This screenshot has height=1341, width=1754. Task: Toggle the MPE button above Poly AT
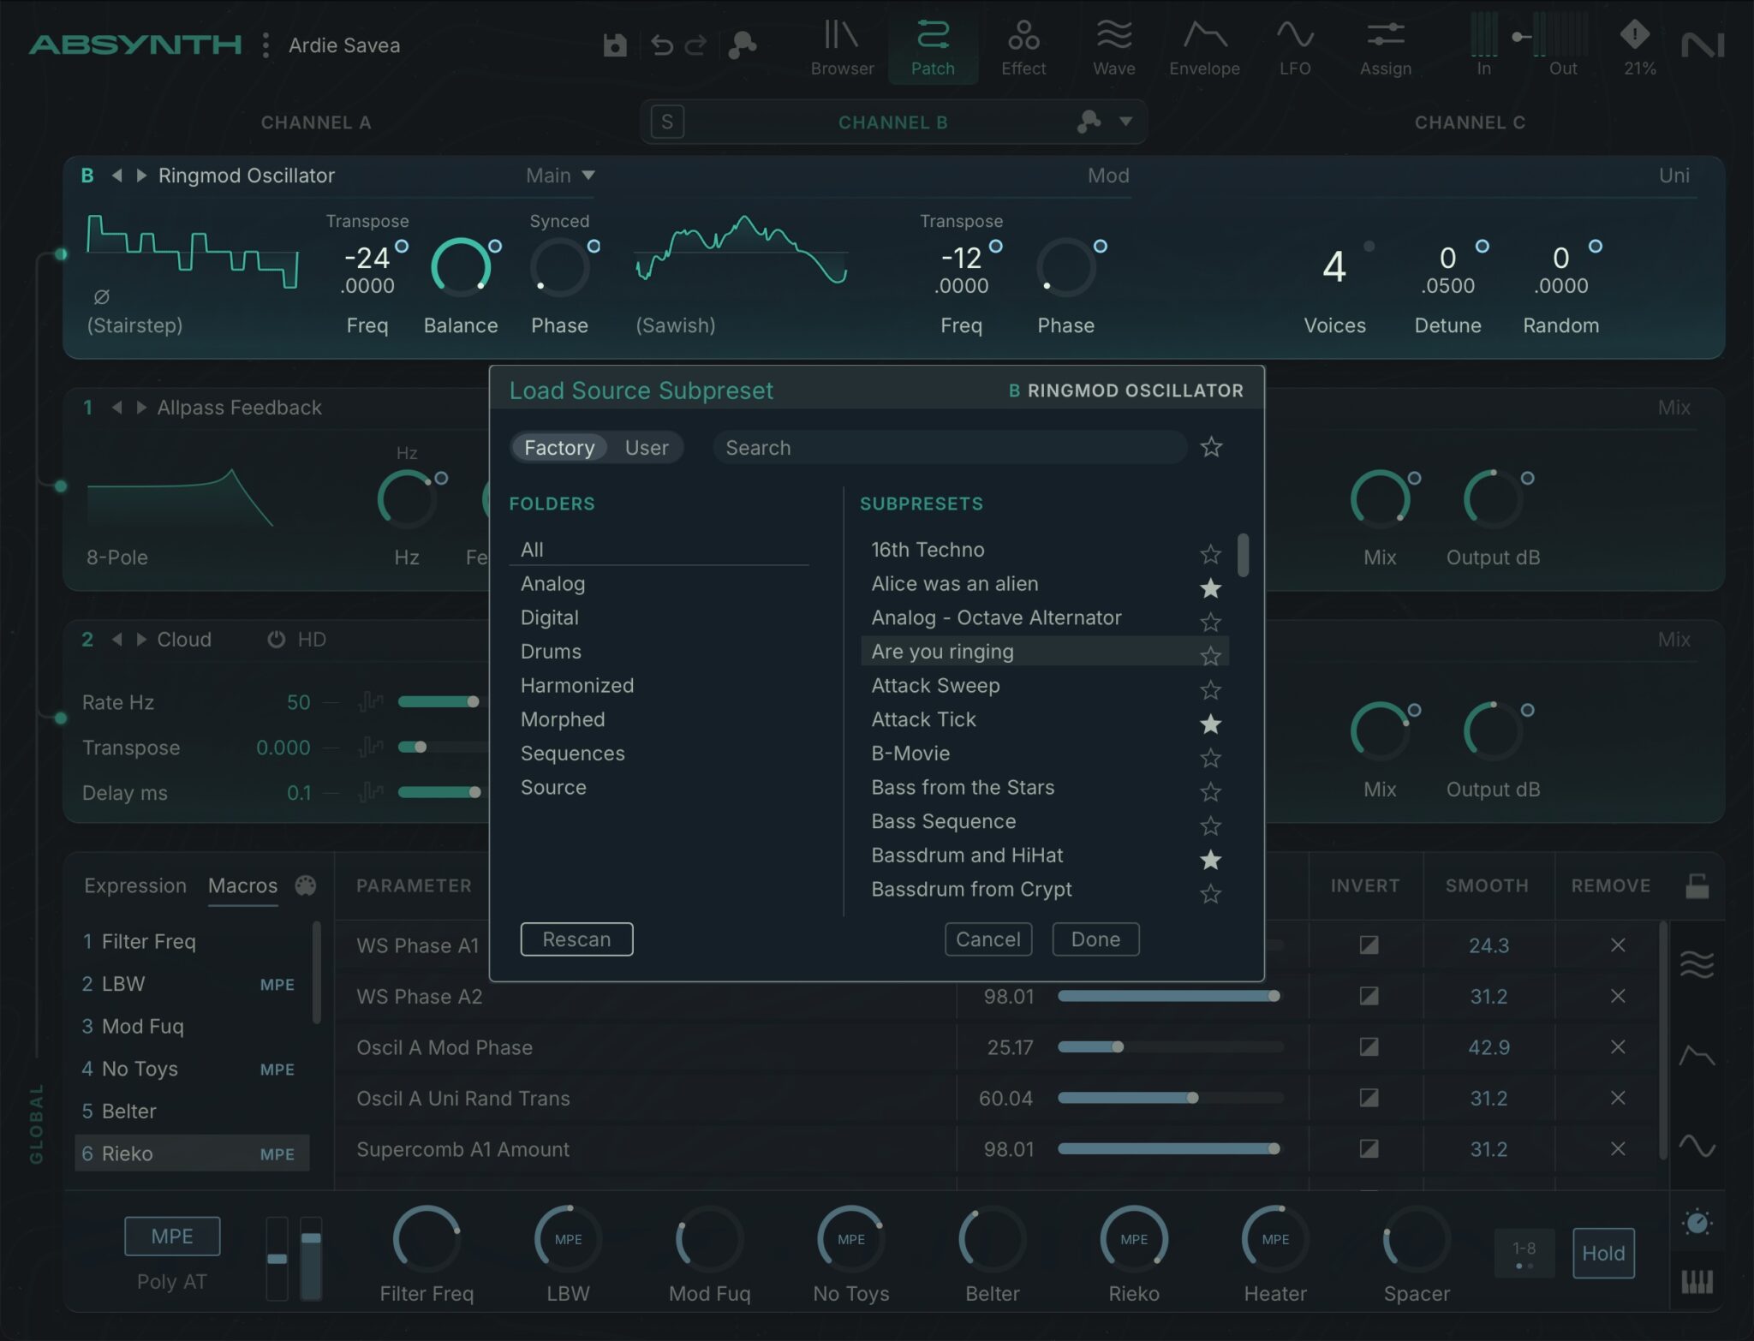coord(172,1236)
